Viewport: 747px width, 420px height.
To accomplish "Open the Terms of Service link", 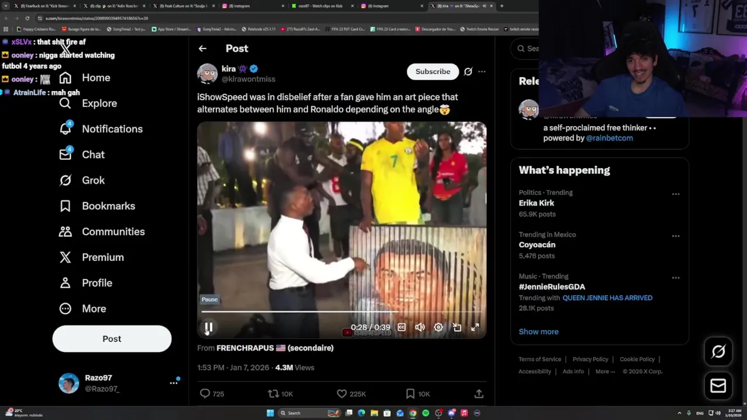I will point(540,359).
